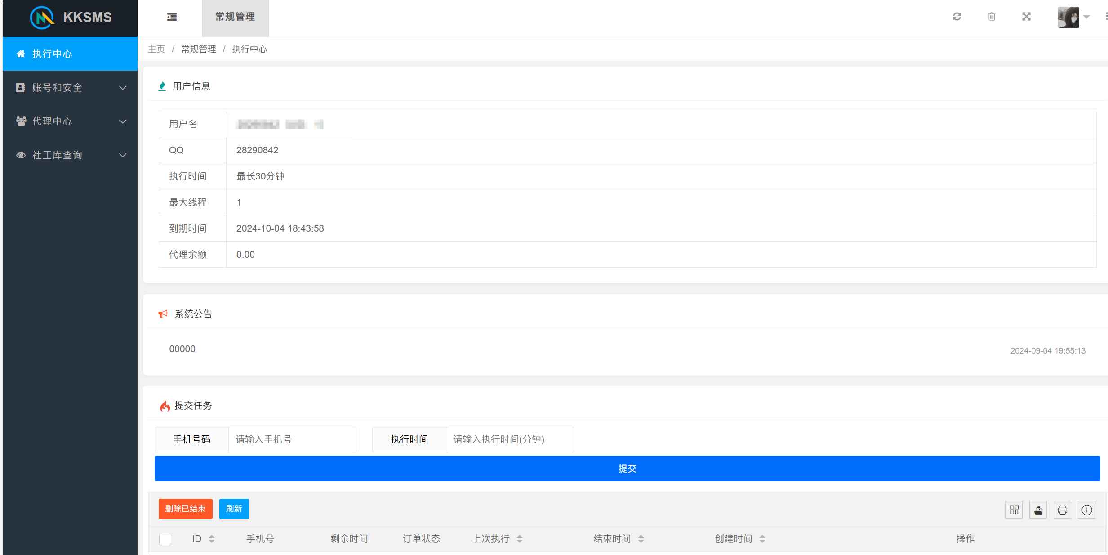Image resolution: width=1108 pixels, height=555 pixels.
Task: Switch to the 常规管理 tab
Action: coord(235,18)
